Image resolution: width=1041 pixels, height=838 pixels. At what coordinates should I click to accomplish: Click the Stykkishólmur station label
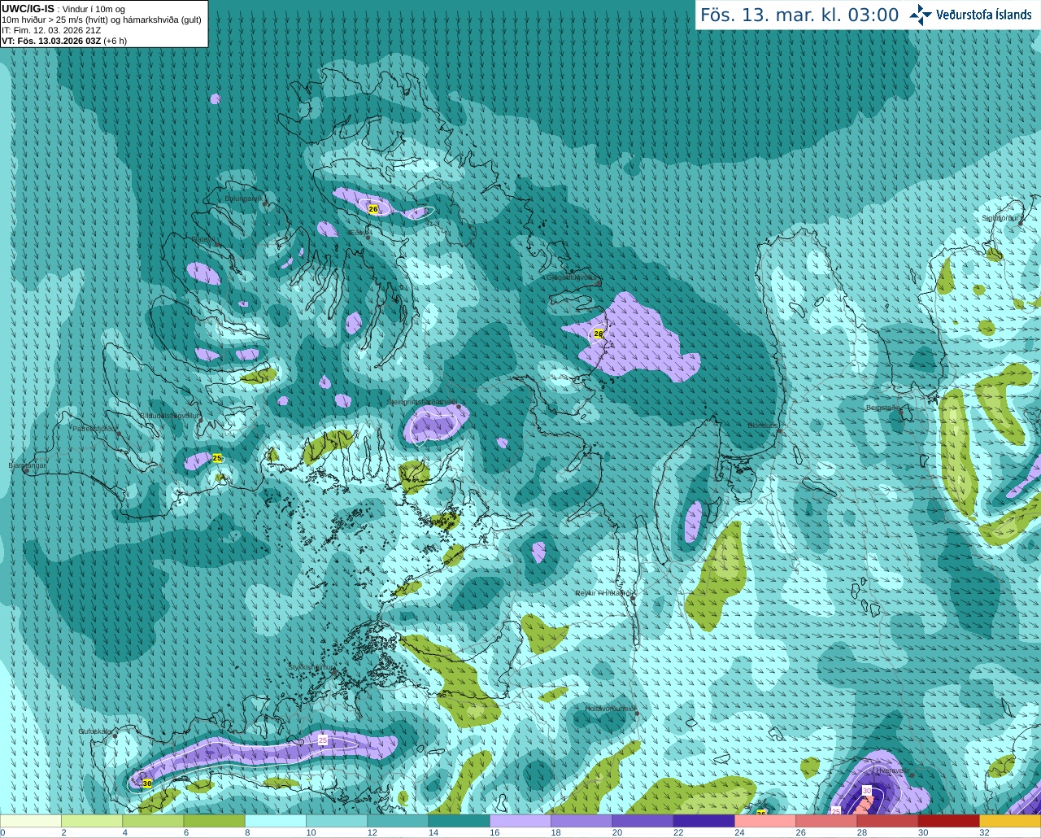click(311, 667)
